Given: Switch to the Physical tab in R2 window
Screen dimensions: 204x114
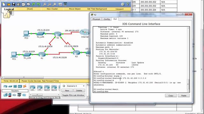Looking at the screenshot, I should click(96, 19).
